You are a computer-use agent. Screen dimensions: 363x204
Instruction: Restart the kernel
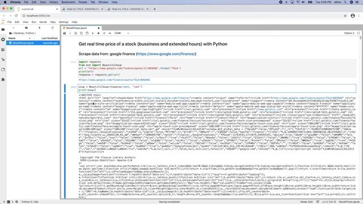[x=104, y=33]
